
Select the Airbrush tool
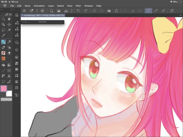(x=9, y=48)
